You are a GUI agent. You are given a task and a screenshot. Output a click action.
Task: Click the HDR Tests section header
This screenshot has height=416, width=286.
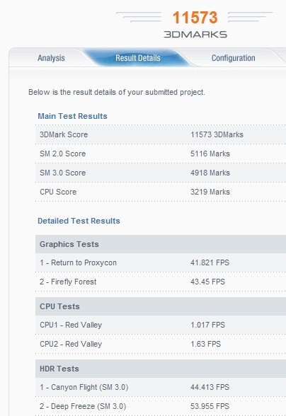click(x=161, y=369)
